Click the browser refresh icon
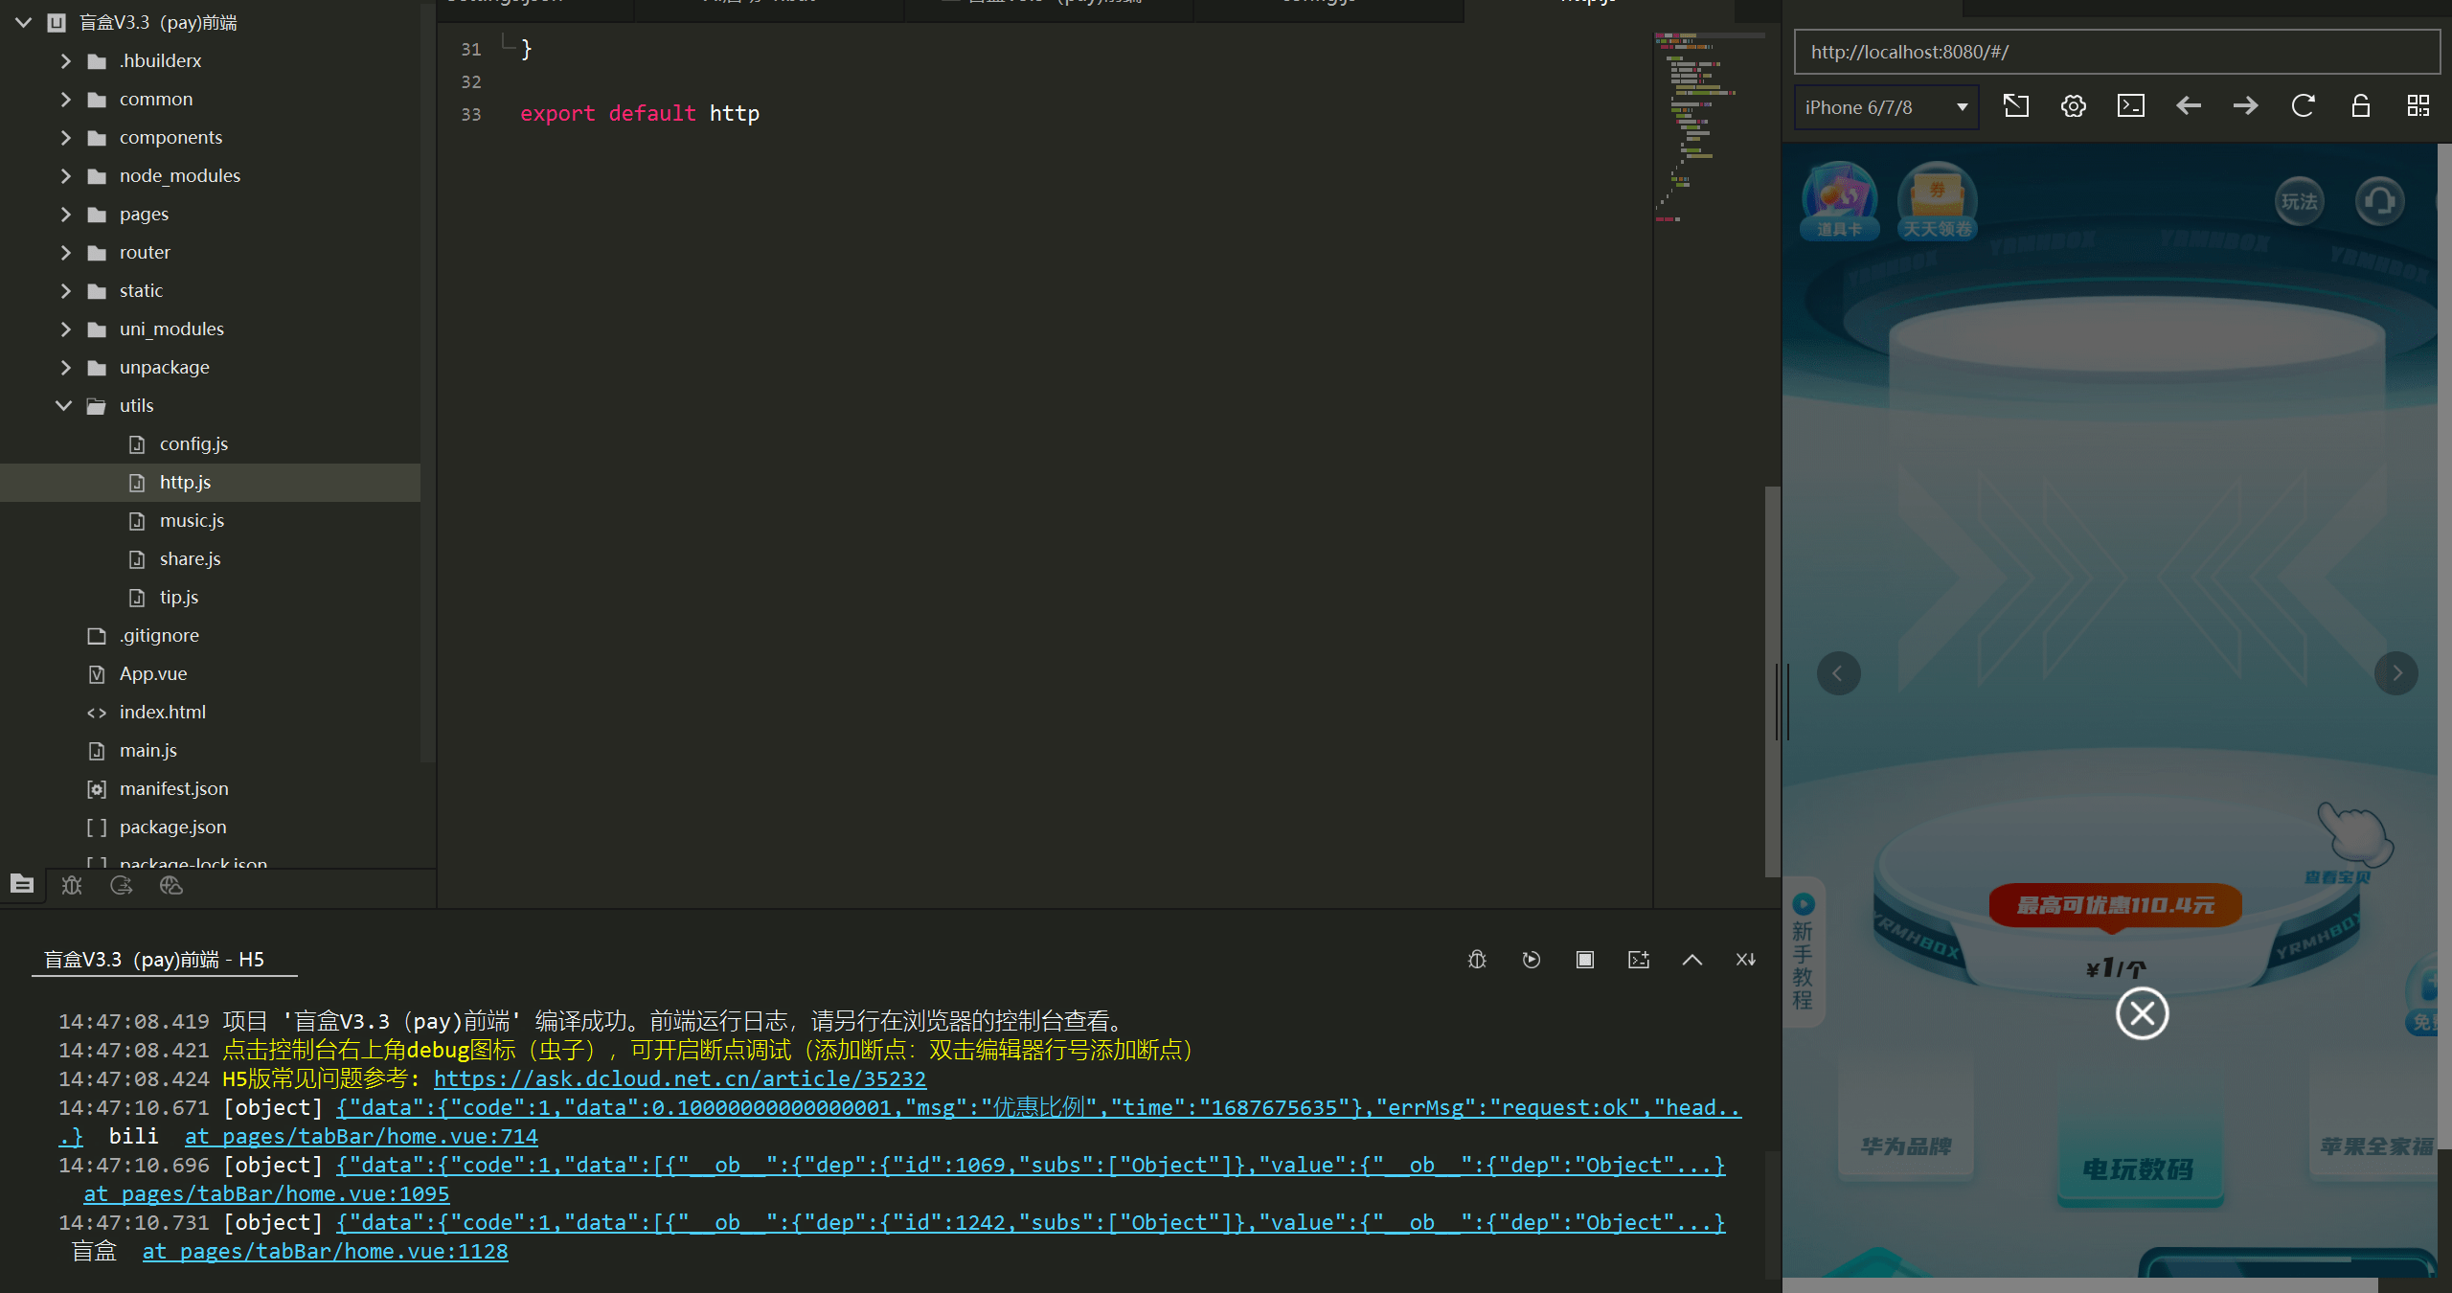The width and height of the screenshot is (2452, 1293). [x=2303, y=106]
